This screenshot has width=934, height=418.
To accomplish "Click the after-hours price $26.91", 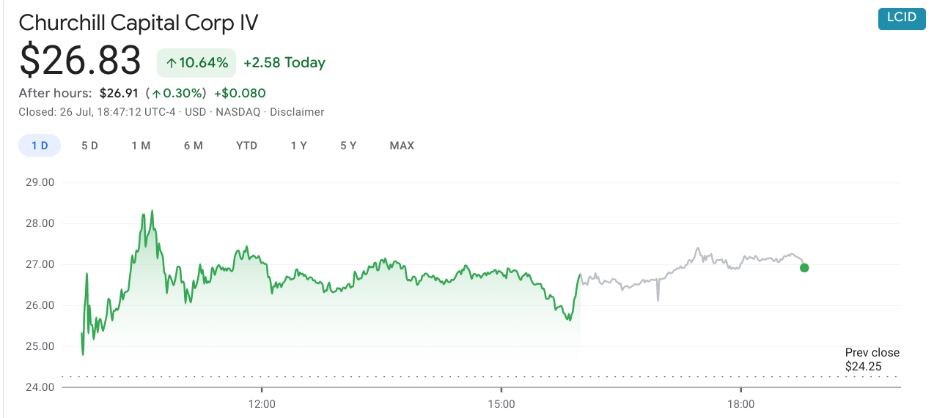I will pyautogui.click(x=119, y=93).
